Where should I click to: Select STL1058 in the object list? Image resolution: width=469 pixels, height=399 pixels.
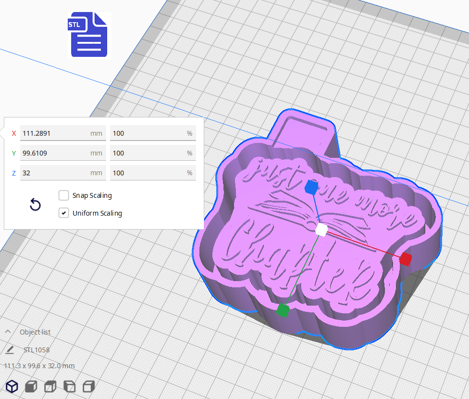coord(37,350)
